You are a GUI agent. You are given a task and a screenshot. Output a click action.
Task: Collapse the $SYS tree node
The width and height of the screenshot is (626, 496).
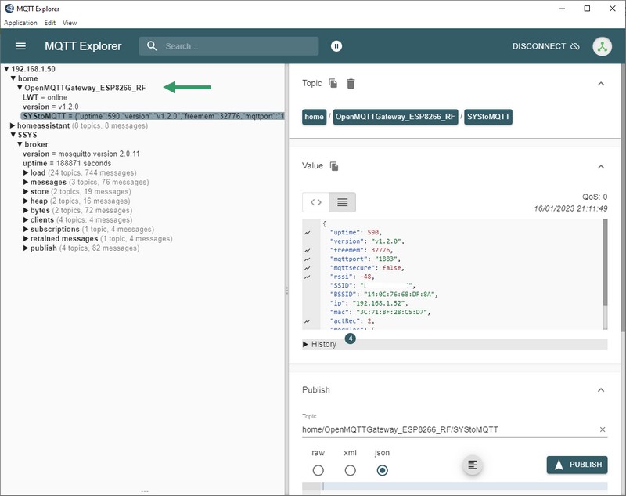click(13, 135)
